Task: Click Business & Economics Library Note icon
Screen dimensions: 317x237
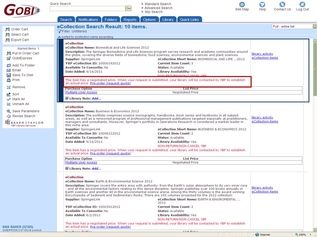Action: tap(67, 169)
